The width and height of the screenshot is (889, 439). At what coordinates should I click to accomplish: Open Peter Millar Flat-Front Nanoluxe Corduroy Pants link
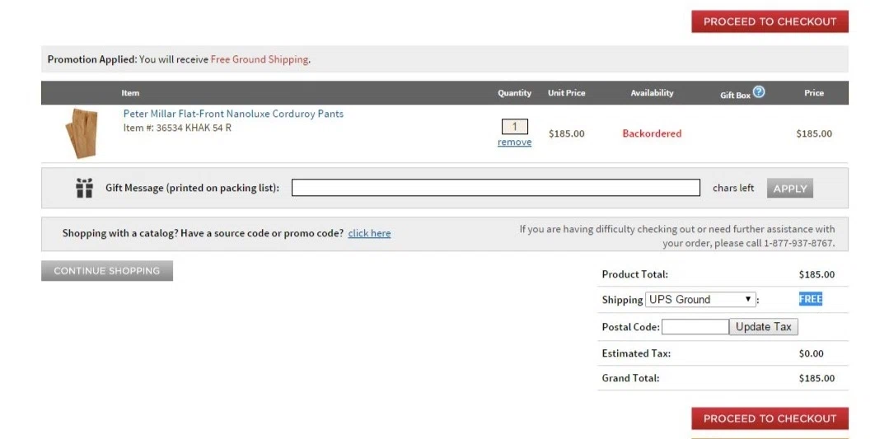[234, 114]
